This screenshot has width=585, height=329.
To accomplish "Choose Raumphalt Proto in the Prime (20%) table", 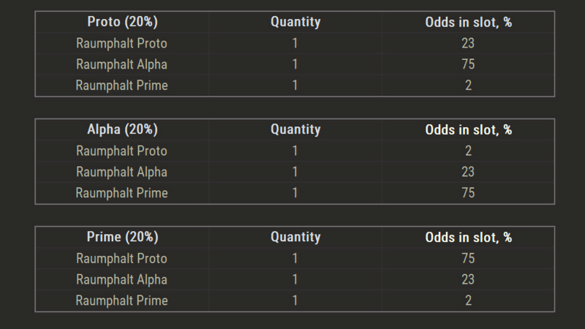I will pos(121,258).
